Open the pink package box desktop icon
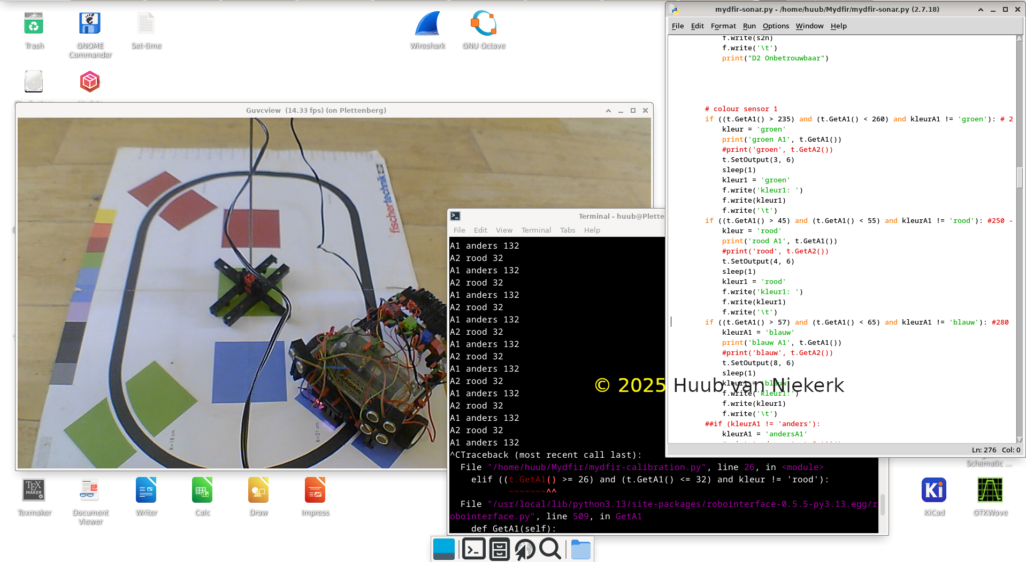The height and width of the screenshot is (562, 1026). [90, 82]
